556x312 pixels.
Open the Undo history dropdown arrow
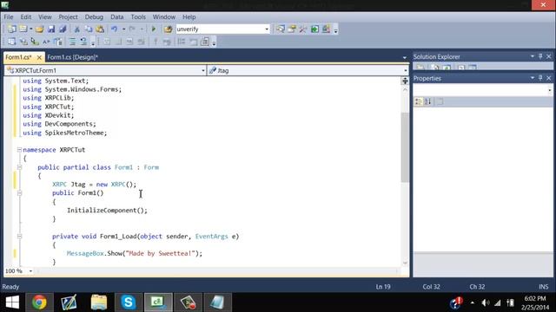coord(123,29)
